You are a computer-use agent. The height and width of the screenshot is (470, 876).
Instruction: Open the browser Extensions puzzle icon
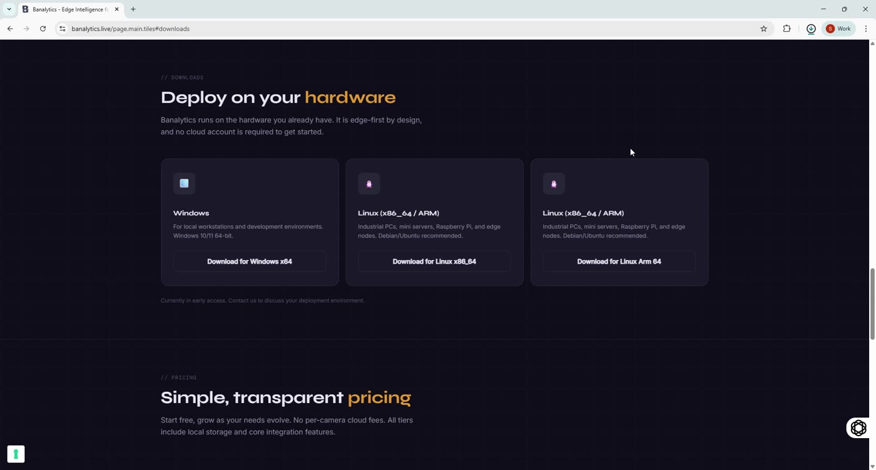pyautogui.click(x=787, y=29)
